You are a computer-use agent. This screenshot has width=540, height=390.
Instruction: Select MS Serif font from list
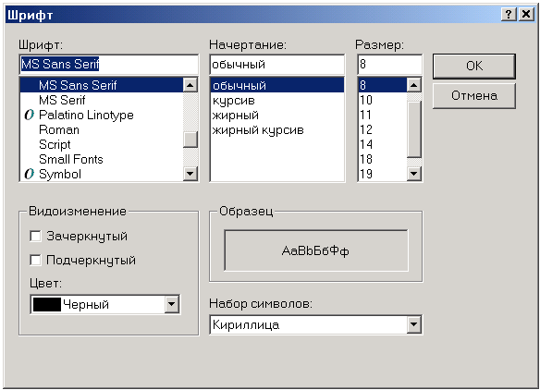[62, 100]
